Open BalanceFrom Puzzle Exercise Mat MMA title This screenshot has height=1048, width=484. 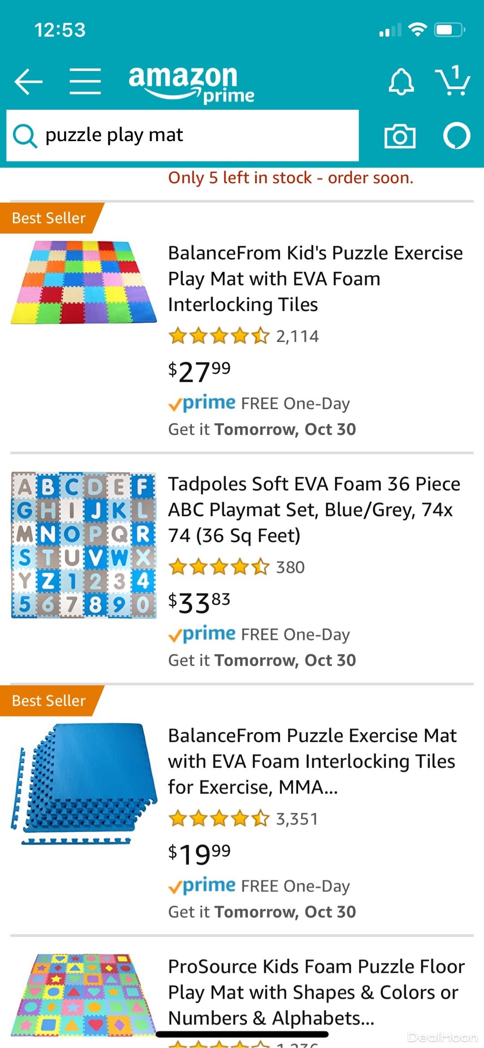point(312,761)
